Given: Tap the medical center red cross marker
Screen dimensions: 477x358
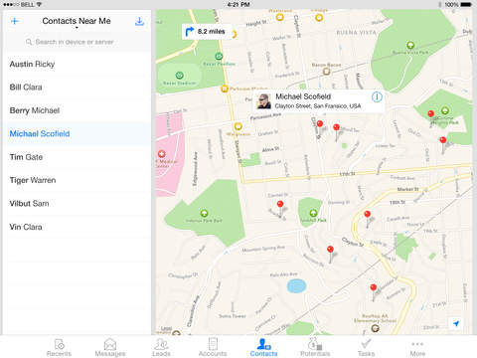Looking at the screenshot, I should click(162, 154).
